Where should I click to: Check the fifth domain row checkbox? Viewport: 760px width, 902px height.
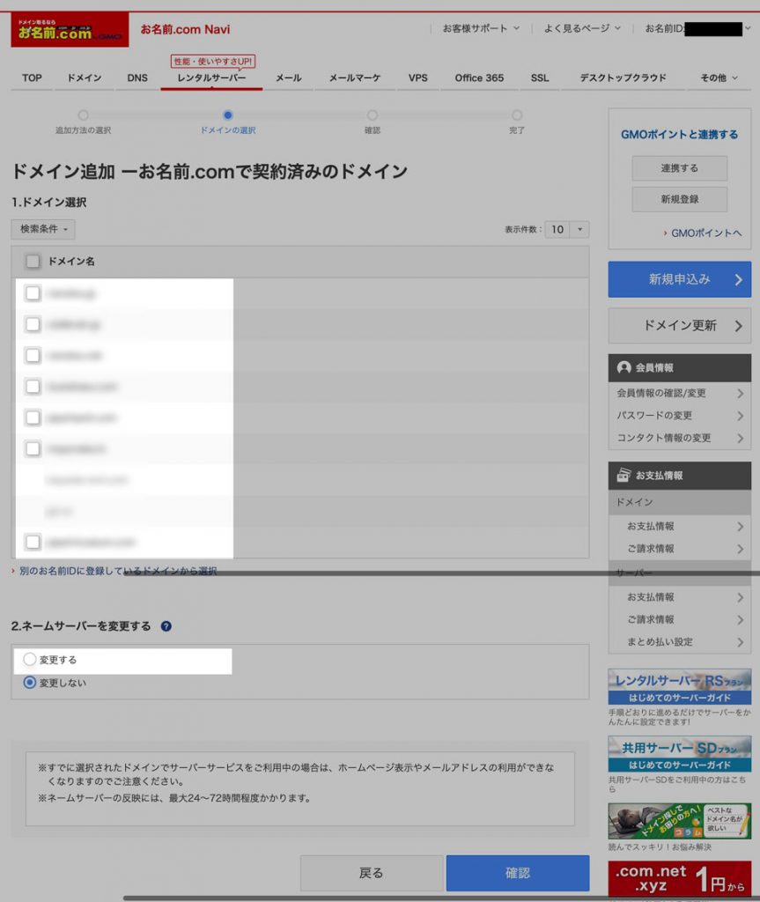point(33,418)
